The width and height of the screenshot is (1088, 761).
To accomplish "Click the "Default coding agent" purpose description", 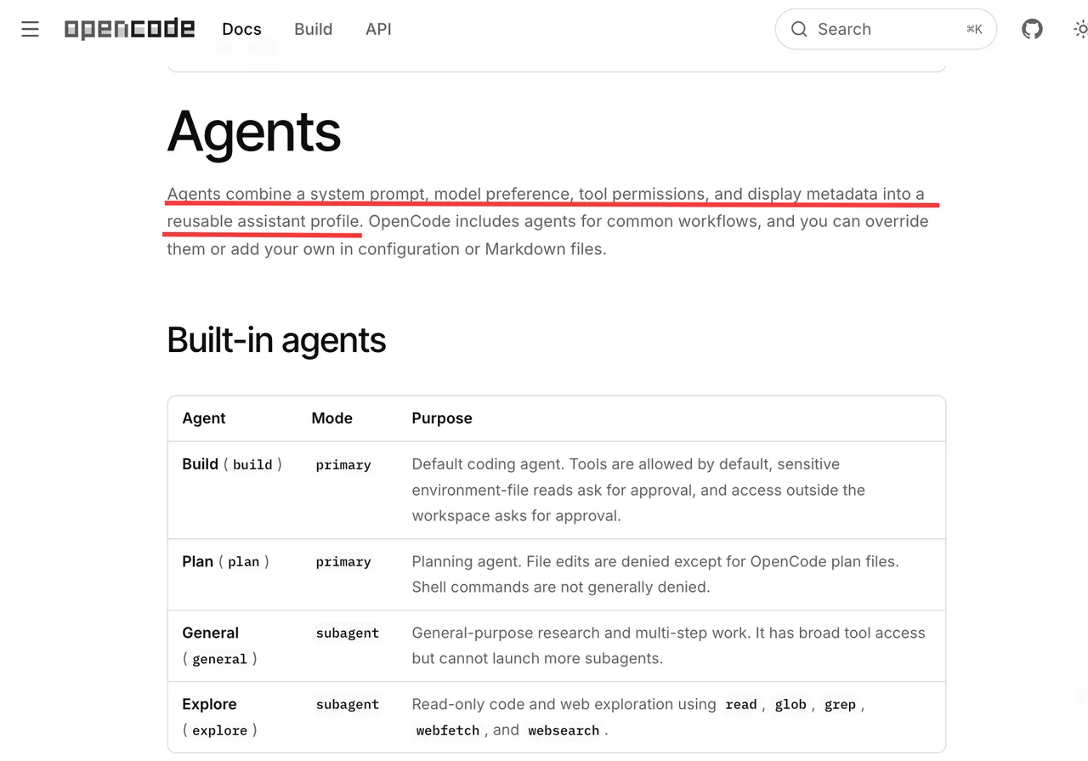I will point(638,490).
